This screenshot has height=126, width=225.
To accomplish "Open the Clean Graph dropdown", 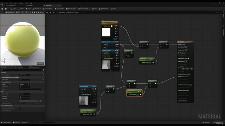I will 59,9.
